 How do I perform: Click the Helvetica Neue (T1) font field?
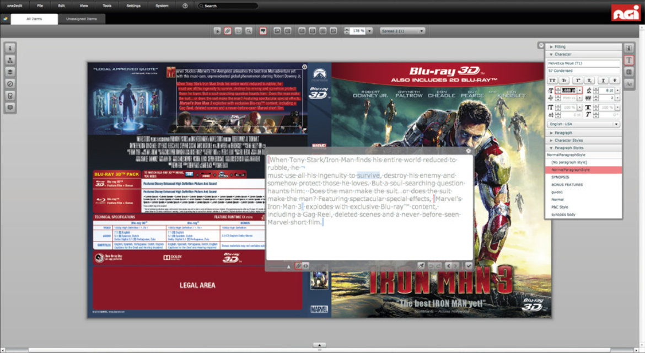click(x=583, y=63)
